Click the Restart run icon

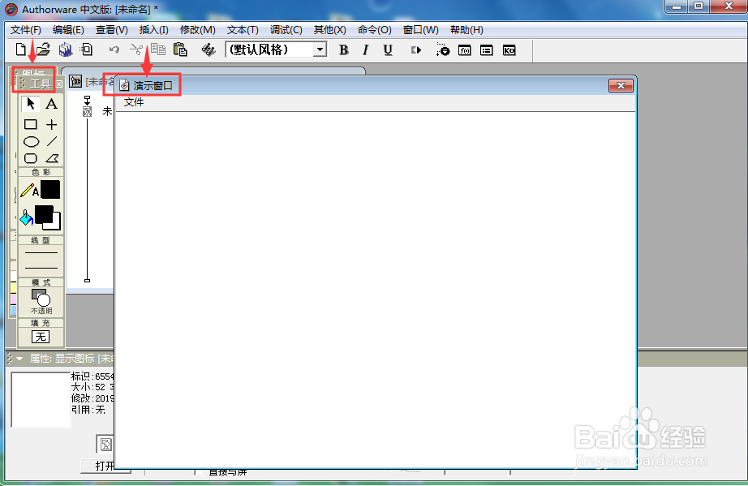pyautogui.click(x=416, y=50)
